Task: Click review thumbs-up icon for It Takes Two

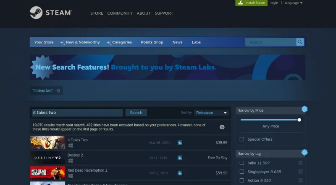Action: [180, 142]
